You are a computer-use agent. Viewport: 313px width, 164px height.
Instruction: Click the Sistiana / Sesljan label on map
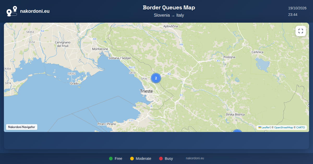120,58
